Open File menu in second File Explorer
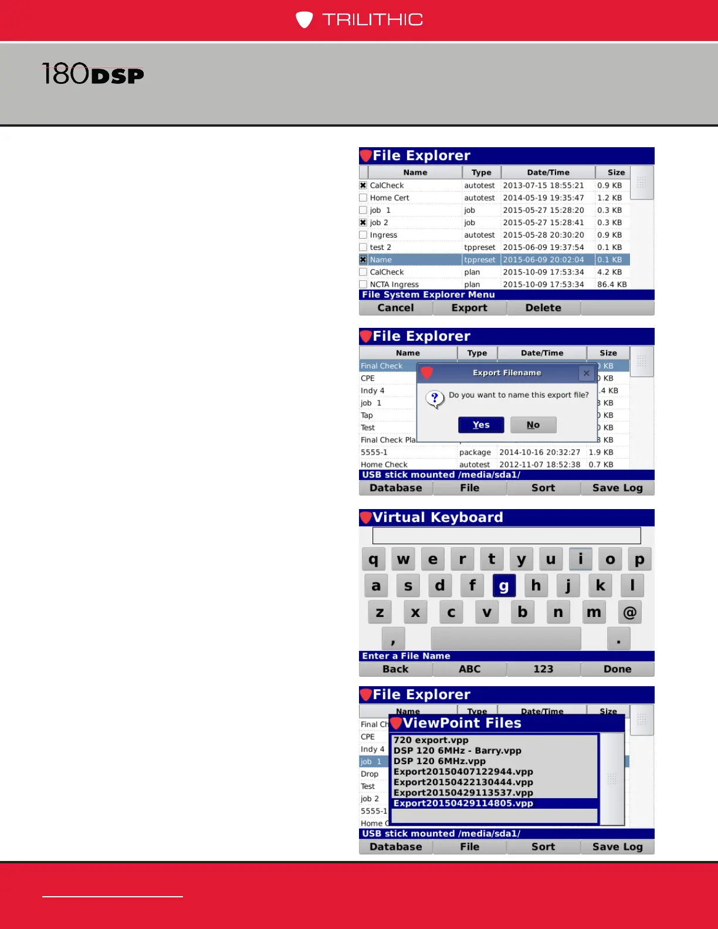The width and height of the screenshot is (718, 929). pos(469,488)
